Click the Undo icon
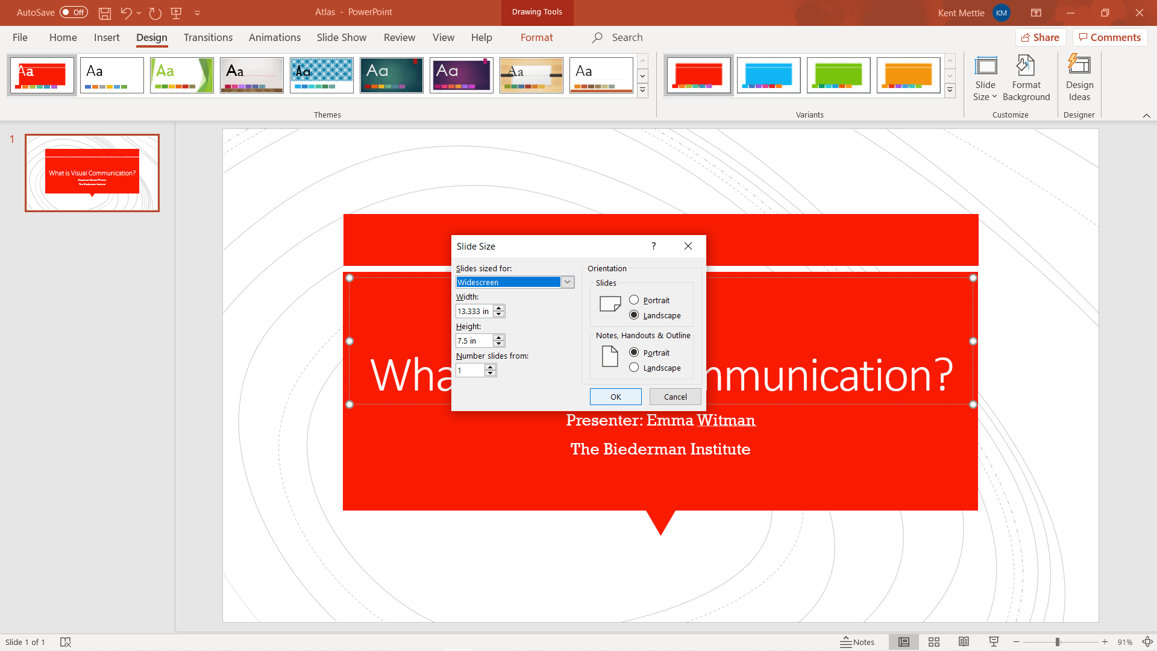The height and width of the screenshot is (651, 1157). [125, 13]
